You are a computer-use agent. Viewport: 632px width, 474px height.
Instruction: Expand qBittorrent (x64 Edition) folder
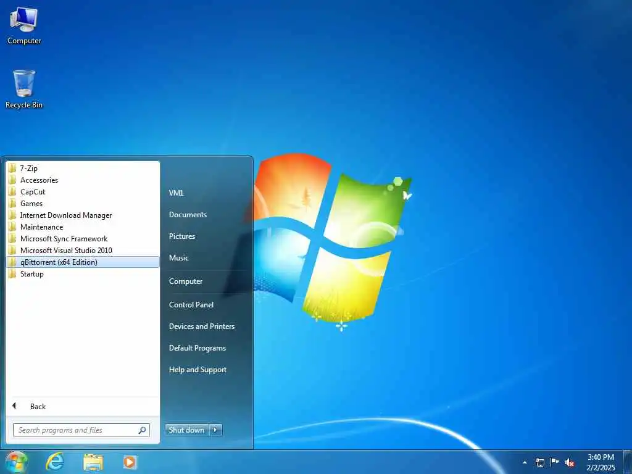83,262
